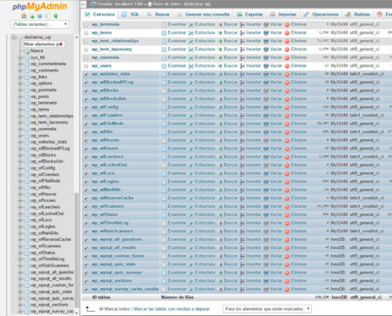Toggle the Marcar todos checkbox
Viewport: 392px width, 316px height.
tap(101, 309)
